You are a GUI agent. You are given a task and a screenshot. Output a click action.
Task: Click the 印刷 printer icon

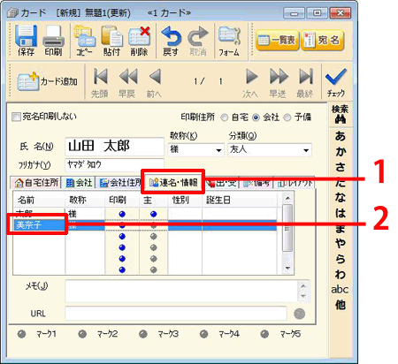click(x=53, y=36)
